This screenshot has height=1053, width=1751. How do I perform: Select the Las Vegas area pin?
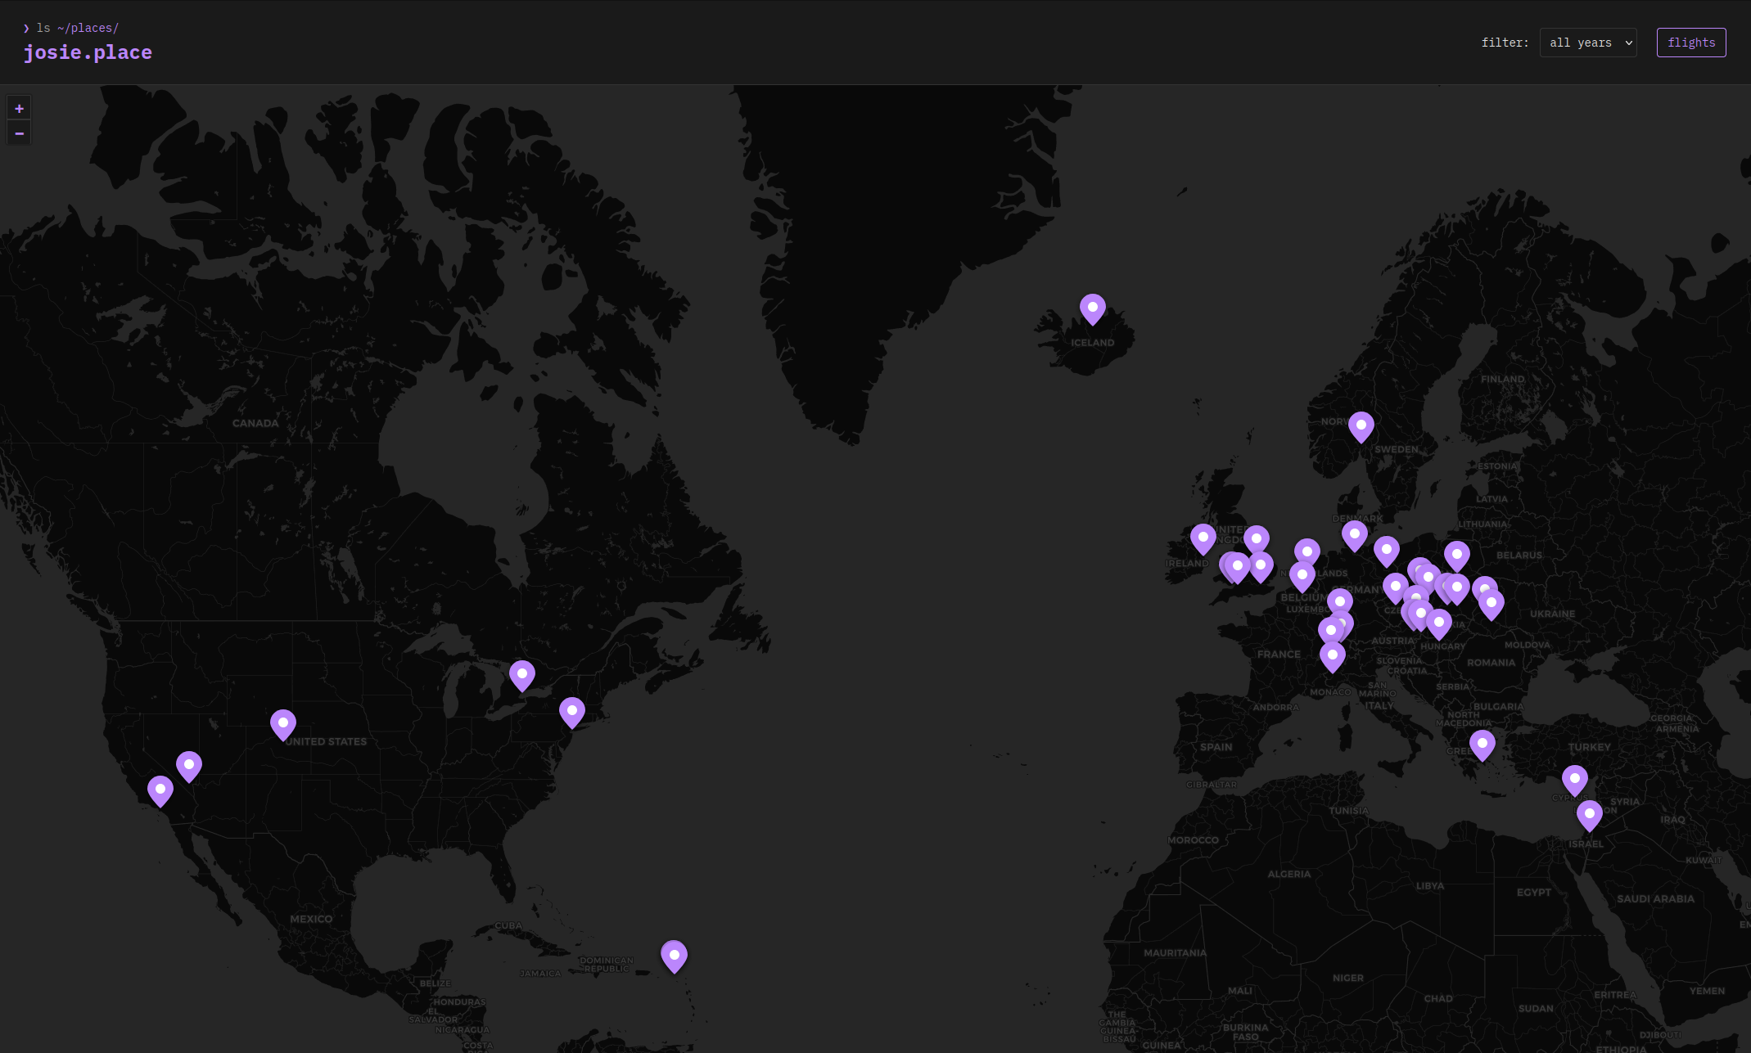coord(188,766)
